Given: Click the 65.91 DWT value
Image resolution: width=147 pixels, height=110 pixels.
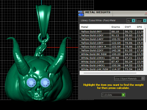Looking at the screenshot, I should 129,39.
